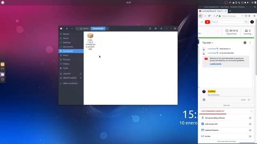The width and height of the screenshot is (257, 144).
Task: Send the chat message arrow
Action: pyautogui.click(x=249, y=100)
